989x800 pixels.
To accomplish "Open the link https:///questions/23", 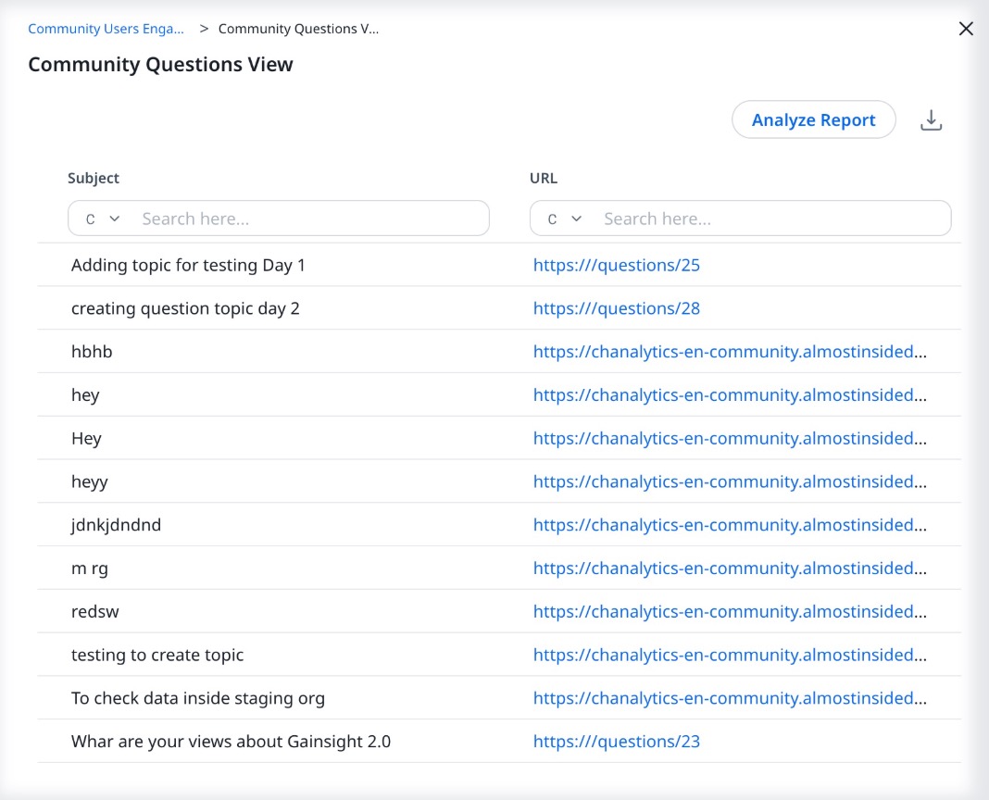I will click(x=617, y=741).
